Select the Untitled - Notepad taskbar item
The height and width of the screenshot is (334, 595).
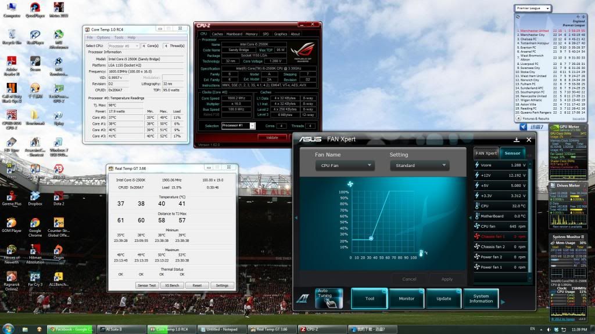(x=221, y=329)
